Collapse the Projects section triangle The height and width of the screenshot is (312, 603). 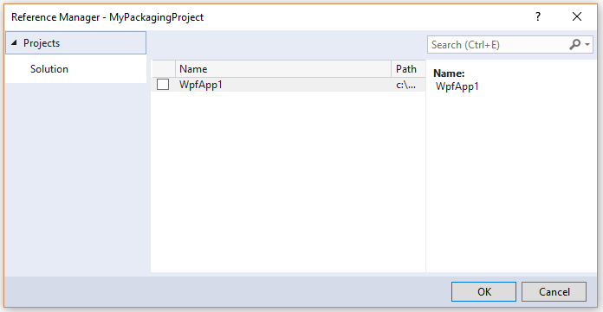point(14,42)
